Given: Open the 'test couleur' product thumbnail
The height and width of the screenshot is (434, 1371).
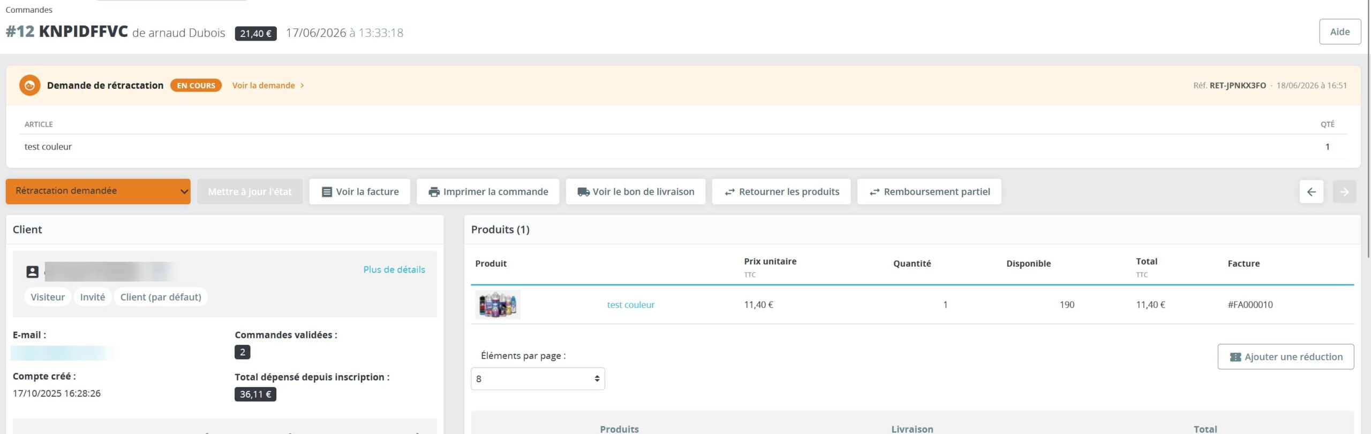Looking at the screenshot, I should pos(498,305).
